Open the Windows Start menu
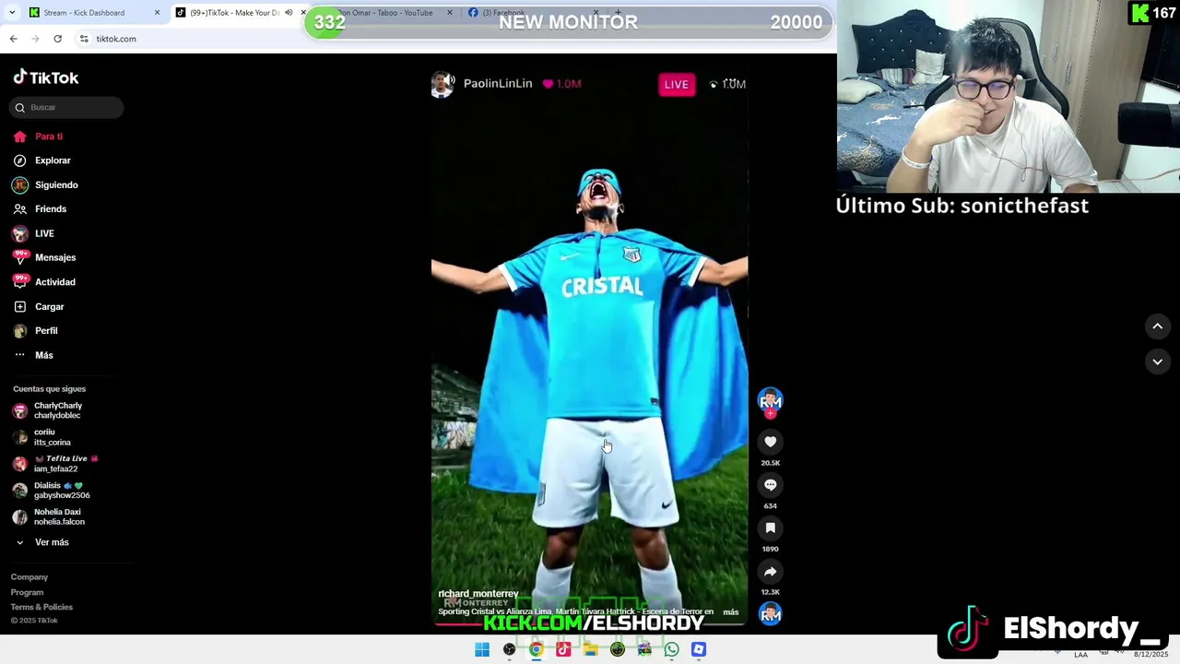 [482, 650]
